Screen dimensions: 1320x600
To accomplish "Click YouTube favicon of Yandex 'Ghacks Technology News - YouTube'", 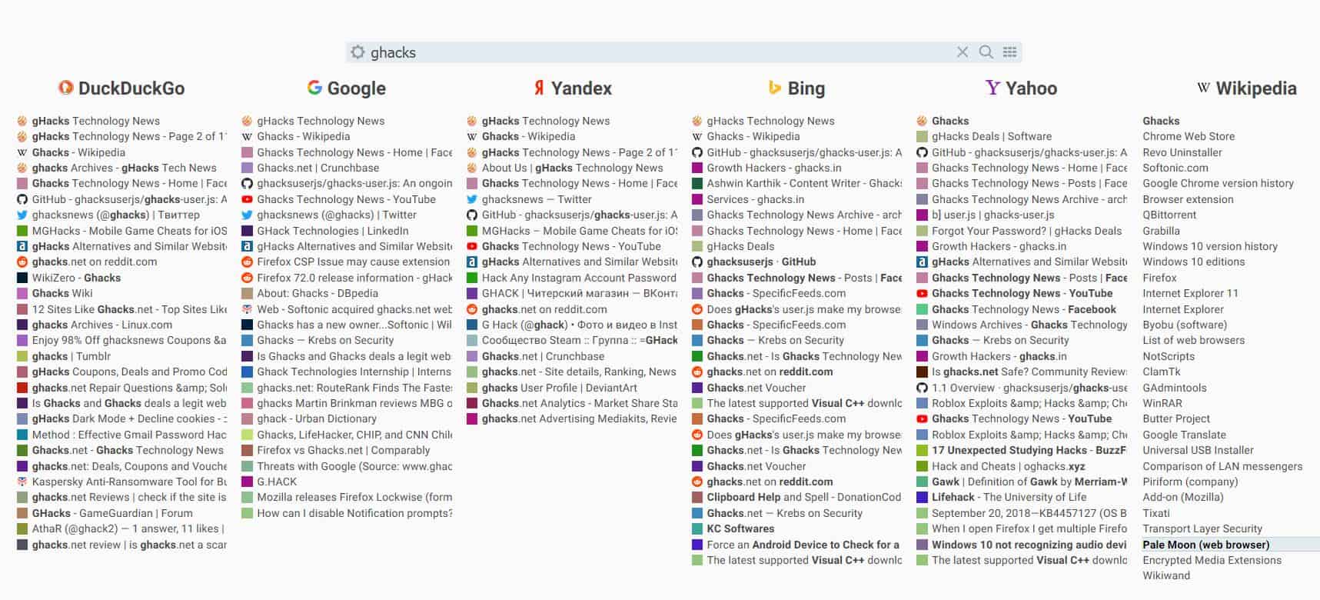I will (472, 246).
